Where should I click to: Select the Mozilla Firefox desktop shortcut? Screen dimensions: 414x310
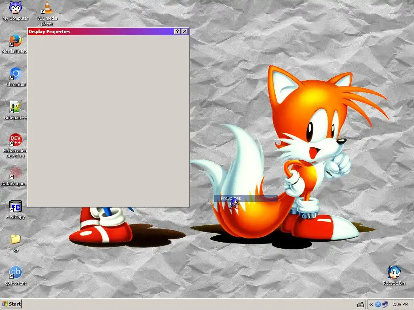pyautogui.click(x=15, y=44)
